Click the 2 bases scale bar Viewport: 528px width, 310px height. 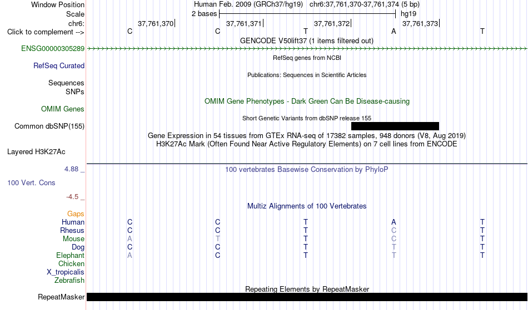(x=307, y=14)
